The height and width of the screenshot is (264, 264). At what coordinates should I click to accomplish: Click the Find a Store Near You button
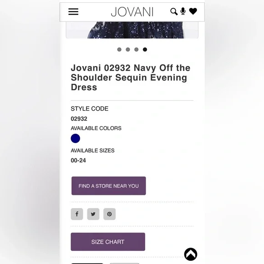[109, 186]
